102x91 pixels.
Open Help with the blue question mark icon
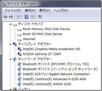[26, 17]
